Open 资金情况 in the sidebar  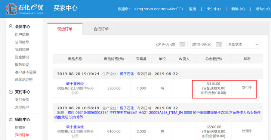pyautogui.click(x=22, y=57)
